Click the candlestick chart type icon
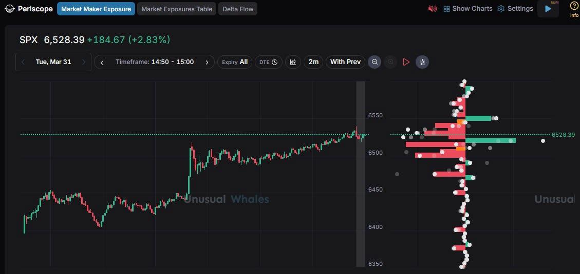The width and height of the screenshot is (580, 274). point(293,62)
